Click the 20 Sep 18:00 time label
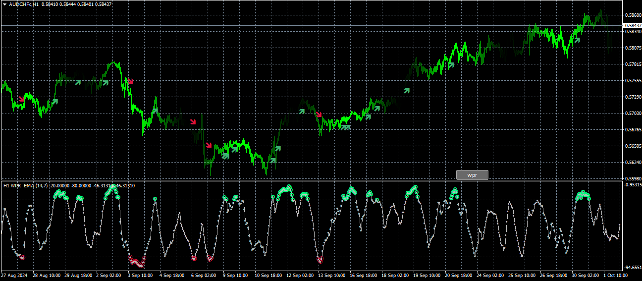 click(x=458, y=275)
